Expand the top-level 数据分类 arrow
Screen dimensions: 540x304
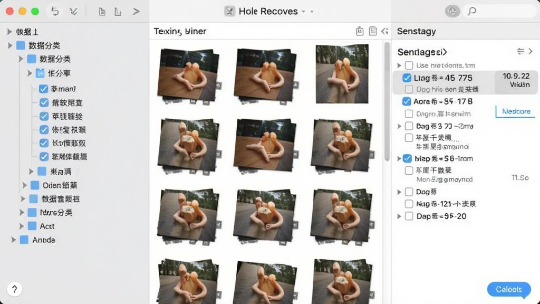pos(10,45)
